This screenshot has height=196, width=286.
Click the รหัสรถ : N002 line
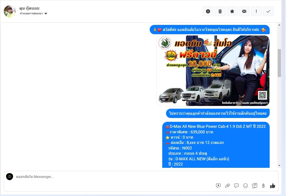click(180, 148)
